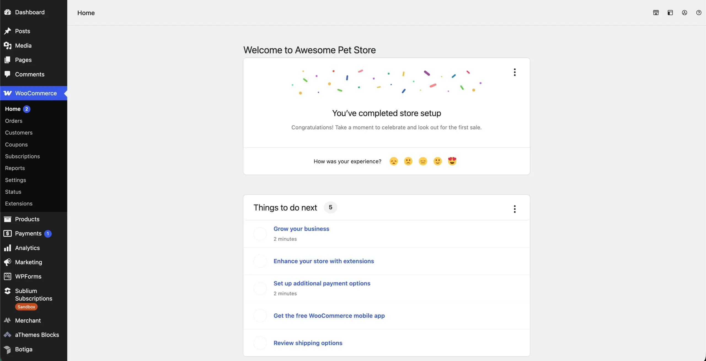Screen dimensions: 706x361
Task: Open the account profile icon in the header
Action: tap(684, 13)
